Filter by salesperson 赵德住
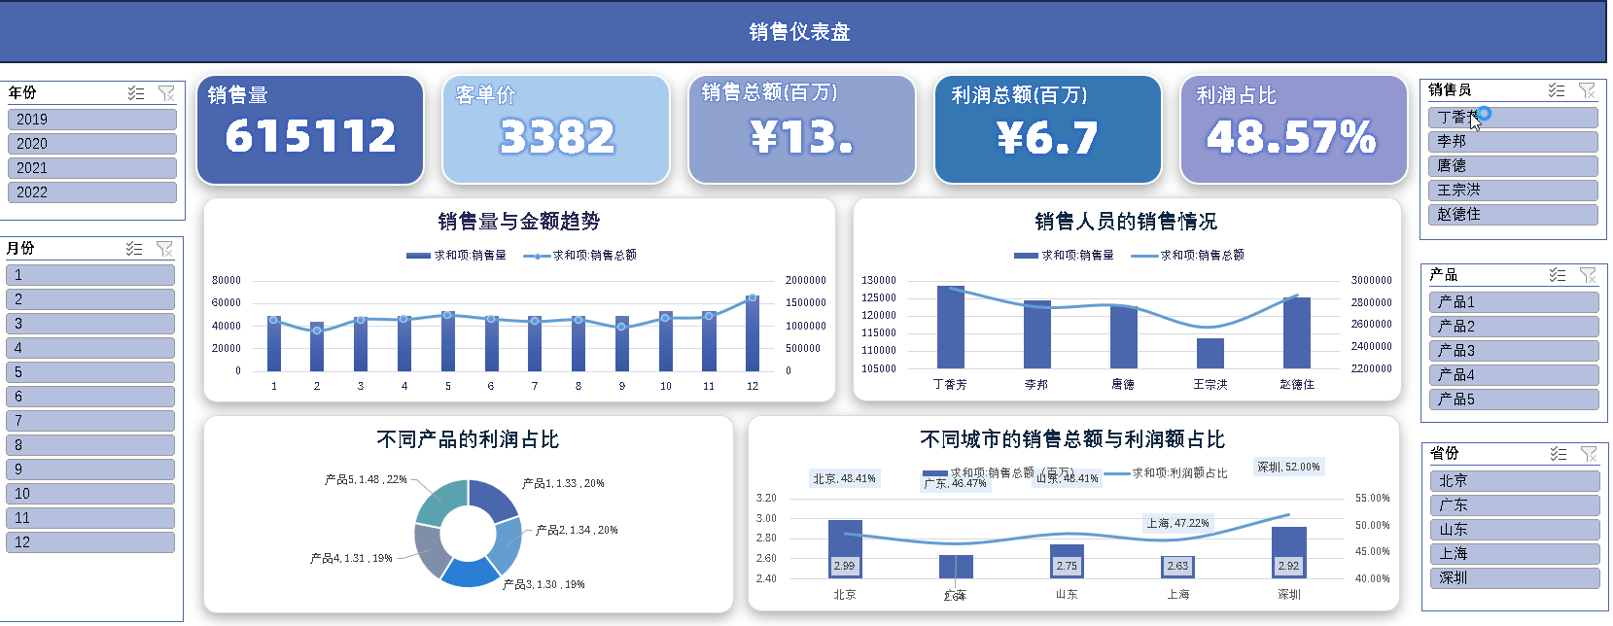The image size is (1613, 626). click(x=1514, y=215)
